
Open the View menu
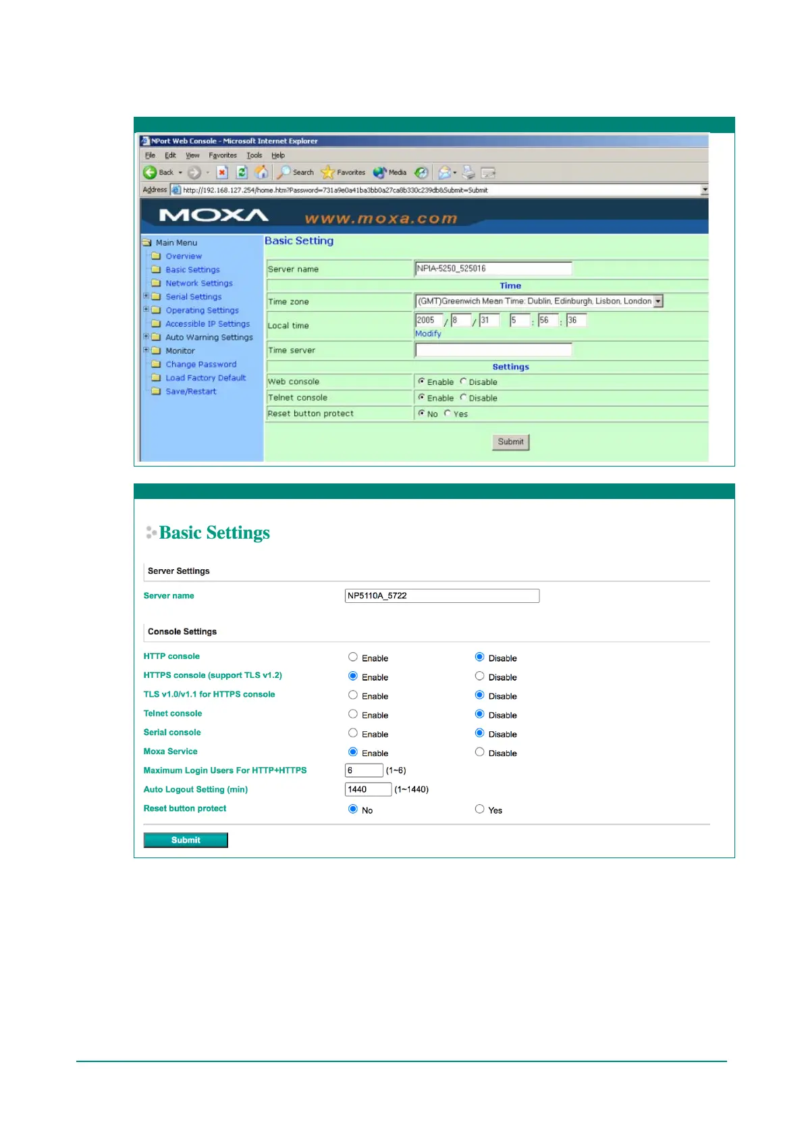coord(192,155)
